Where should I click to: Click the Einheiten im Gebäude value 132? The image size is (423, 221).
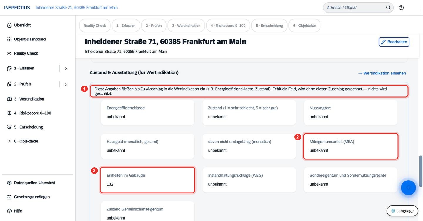(110, 184)
